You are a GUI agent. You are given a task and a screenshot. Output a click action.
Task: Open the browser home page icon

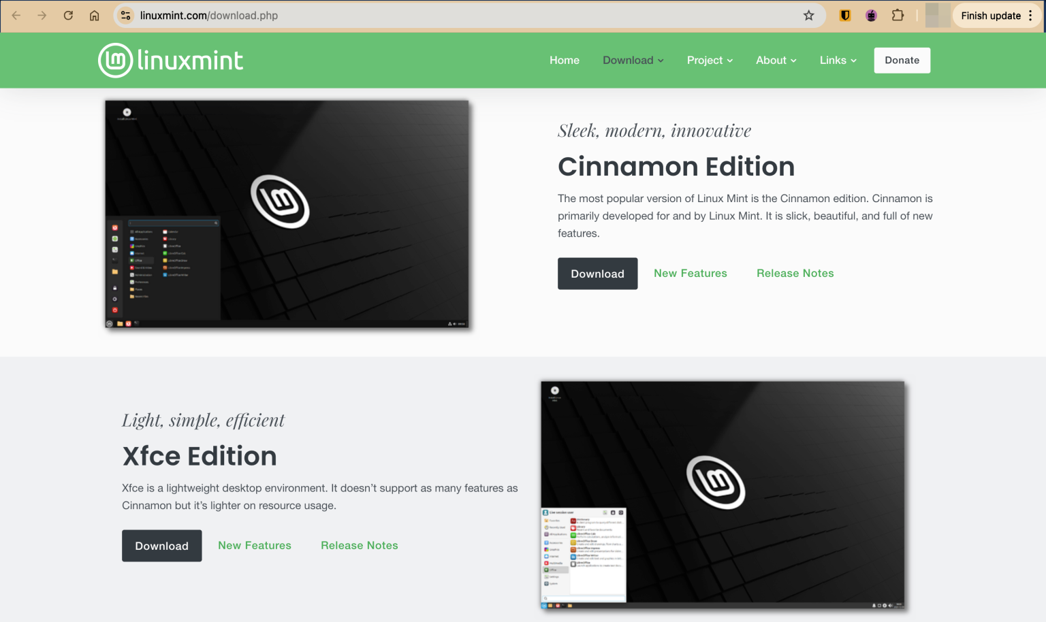(x=94, y=15)
